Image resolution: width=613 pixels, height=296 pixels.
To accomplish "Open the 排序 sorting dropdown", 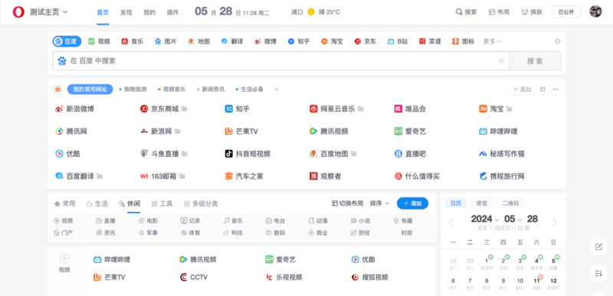I will (x=380, y=203).
